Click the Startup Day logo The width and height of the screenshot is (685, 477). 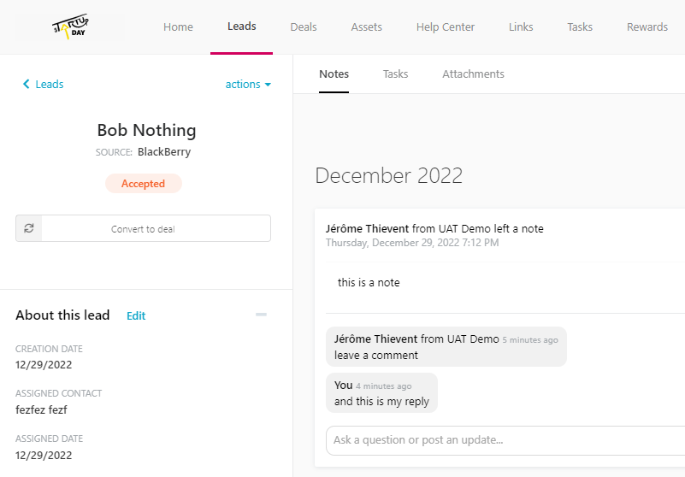coord(70,26)
